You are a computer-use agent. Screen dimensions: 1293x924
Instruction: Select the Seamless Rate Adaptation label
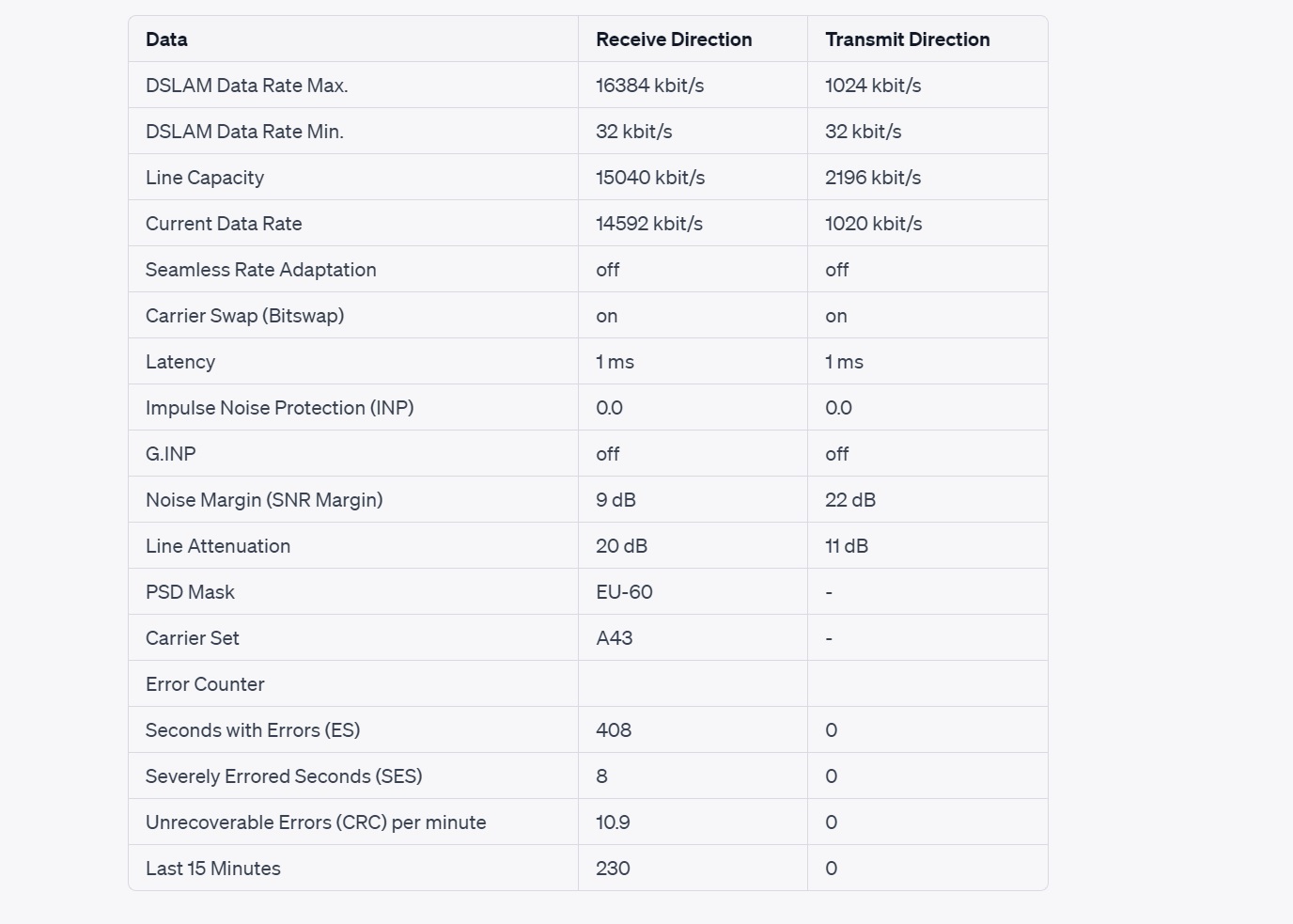pos(261,270)
